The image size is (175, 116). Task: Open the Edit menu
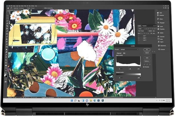11,6
